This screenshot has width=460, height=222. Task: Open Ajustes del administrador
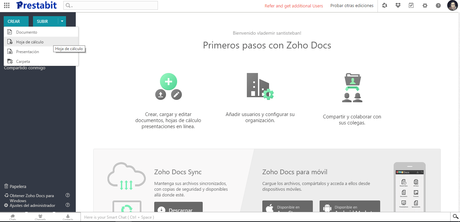click(x=32, y=205)
